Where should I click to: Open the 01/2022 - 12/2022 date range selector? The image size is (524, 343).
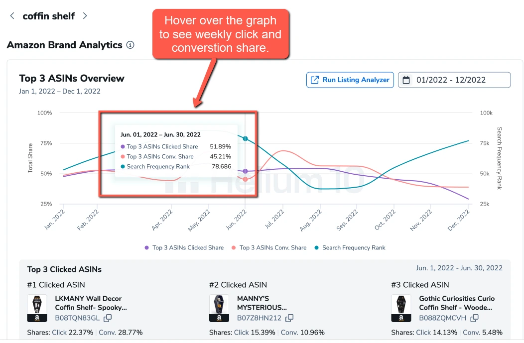(453, 80)
